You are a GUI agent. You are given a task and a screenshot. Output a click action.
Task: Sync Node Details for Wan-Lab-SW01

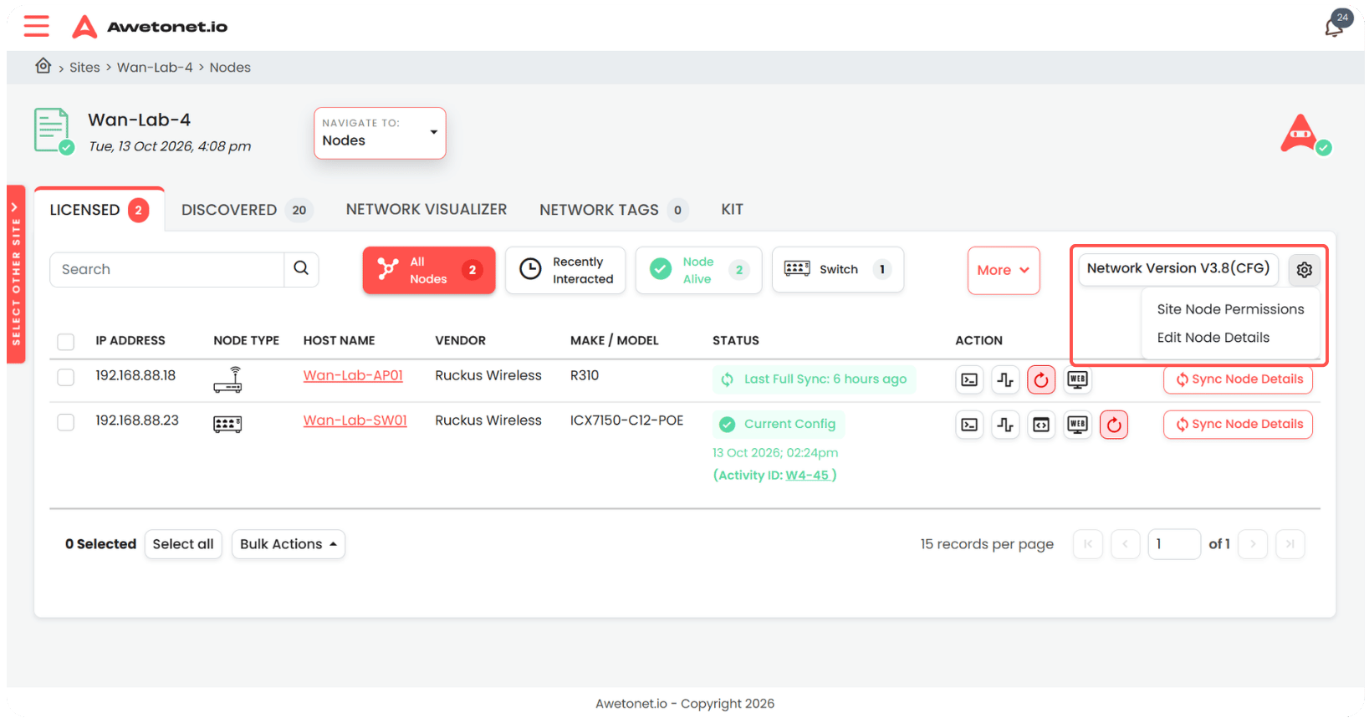[x=1238, y=425]
